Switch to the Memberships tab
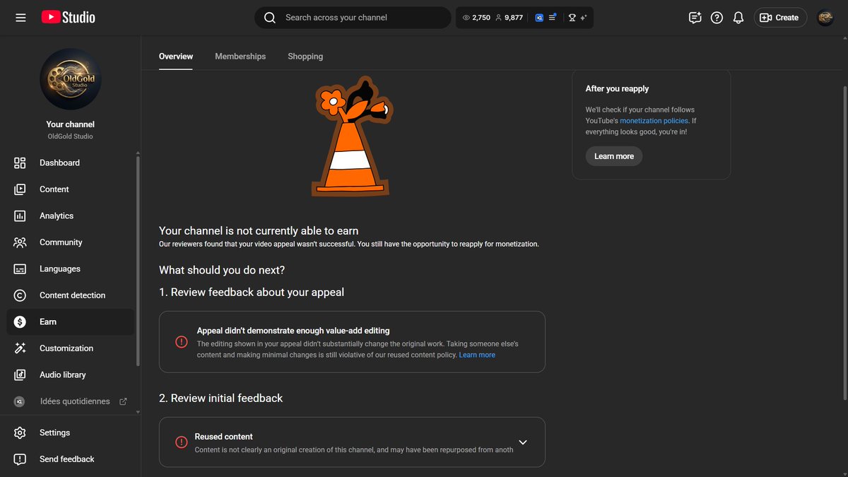This screenshot has width=848, height=477. coord(240,57)
